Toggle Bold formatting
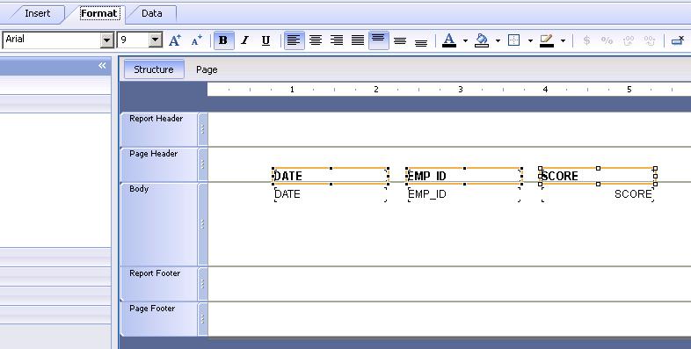Viewport: 691px width, 349px height. (x=223, y=40)
